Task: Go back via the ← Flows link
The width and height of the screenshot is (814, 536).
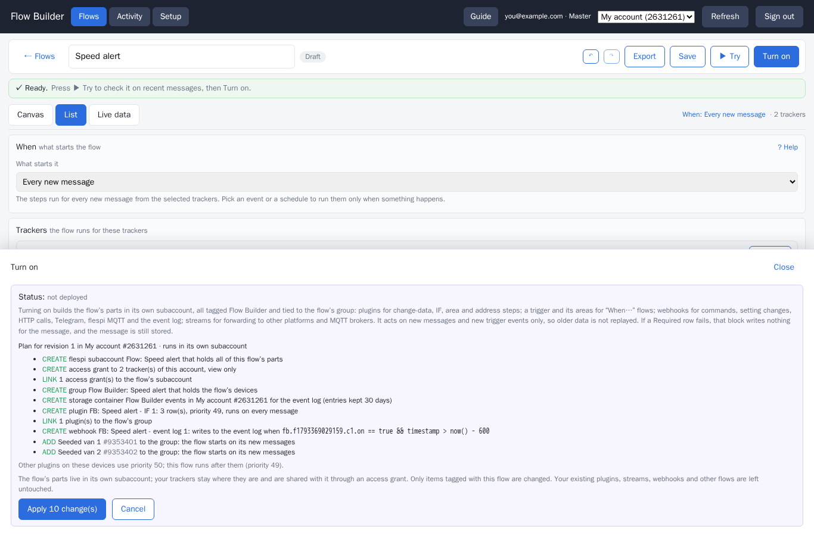Action: 39,57
